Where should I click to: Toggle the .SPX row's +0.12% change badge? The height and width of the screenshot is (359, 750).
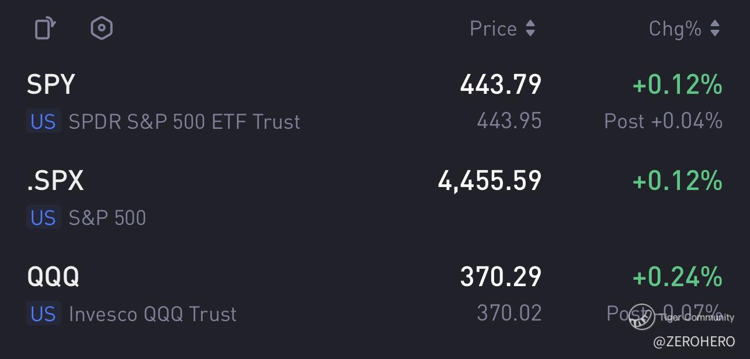[x=677, y=181]
